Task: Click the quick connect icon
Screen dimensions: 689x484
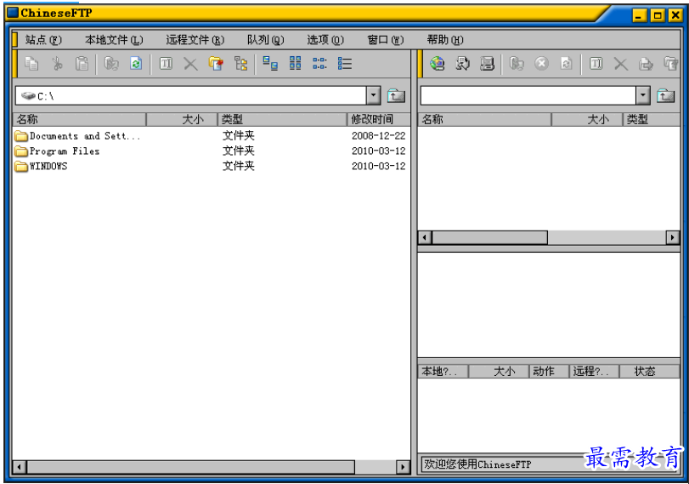Action: 462,64
